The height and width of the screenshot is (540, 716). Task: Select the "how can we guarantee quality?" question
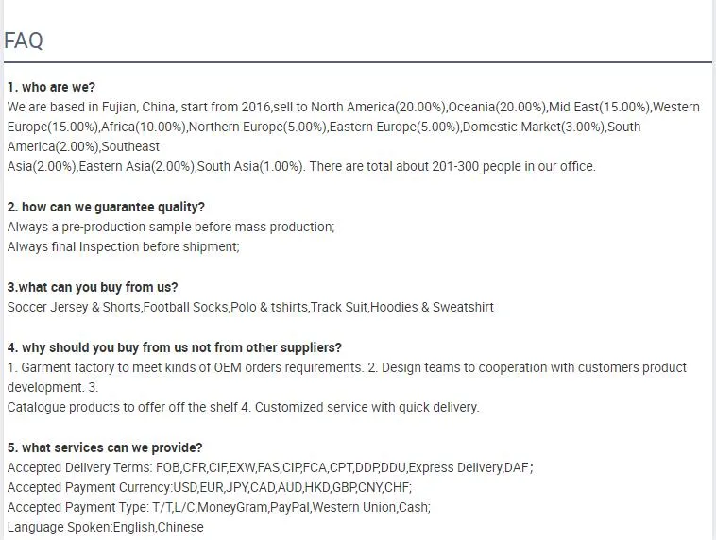click(x=106, y=207)
